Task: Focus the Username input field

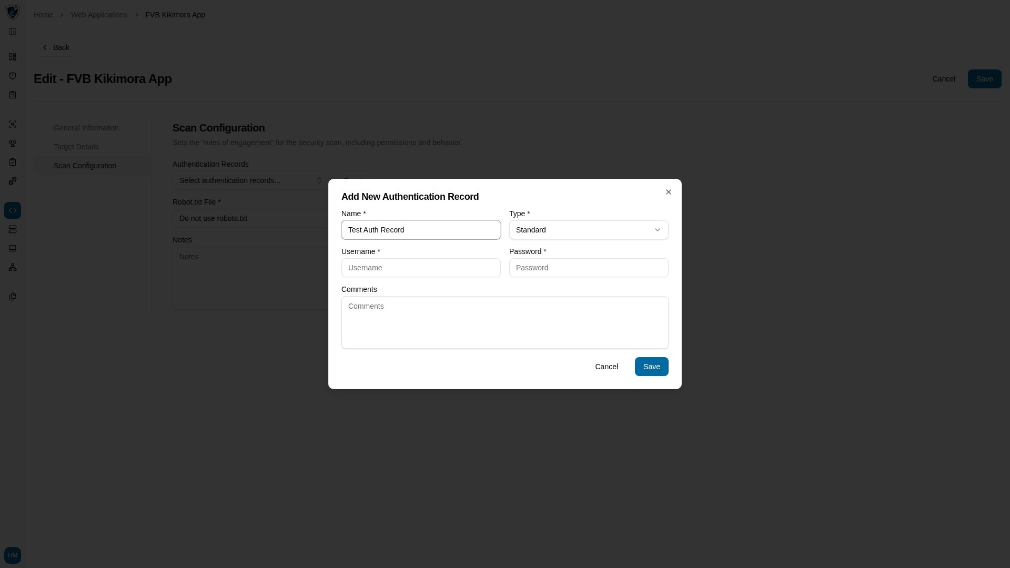Action: 421,268
